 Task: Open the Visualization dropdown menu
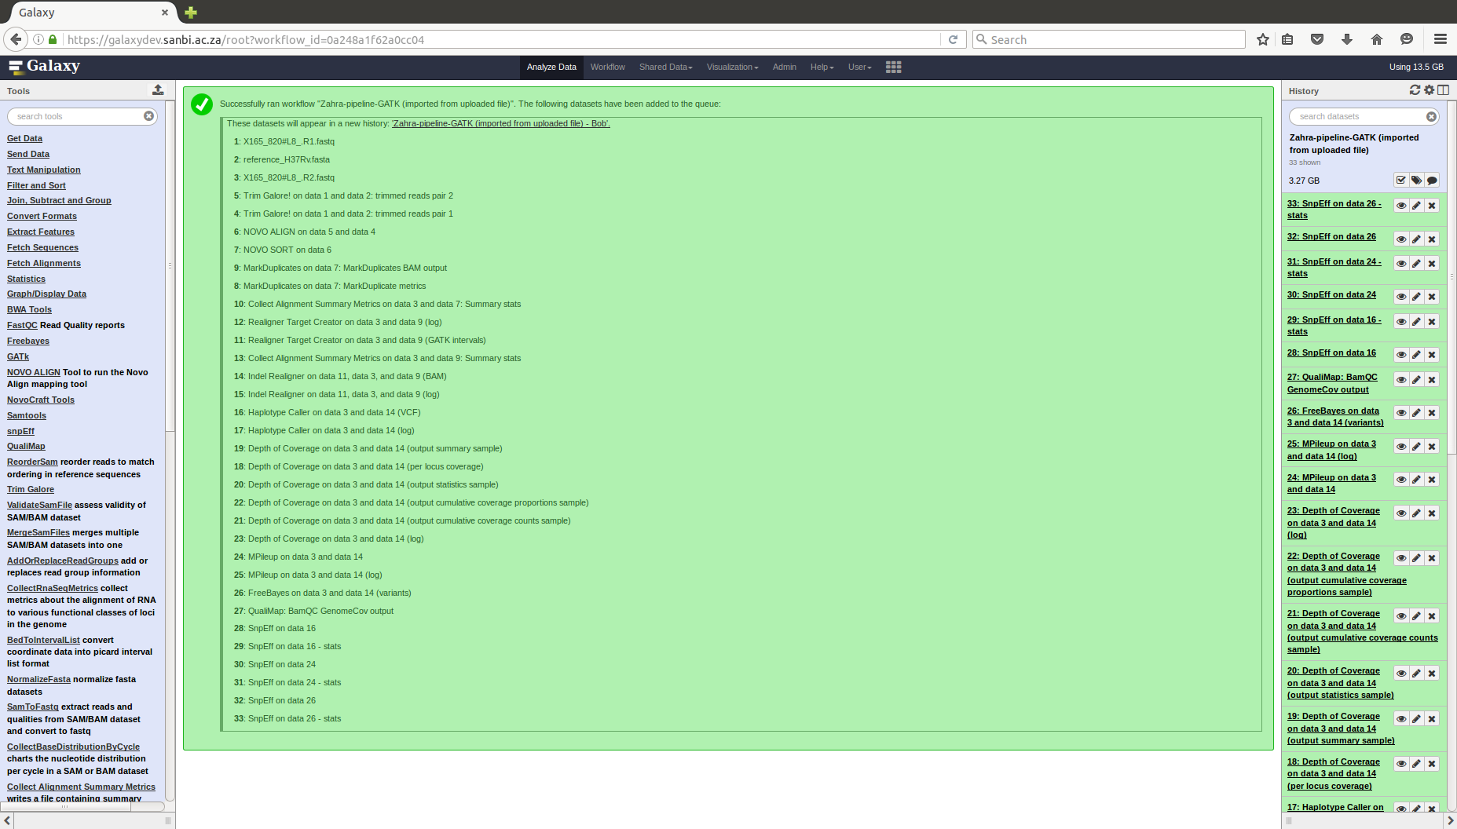click(x=732, y=68)
